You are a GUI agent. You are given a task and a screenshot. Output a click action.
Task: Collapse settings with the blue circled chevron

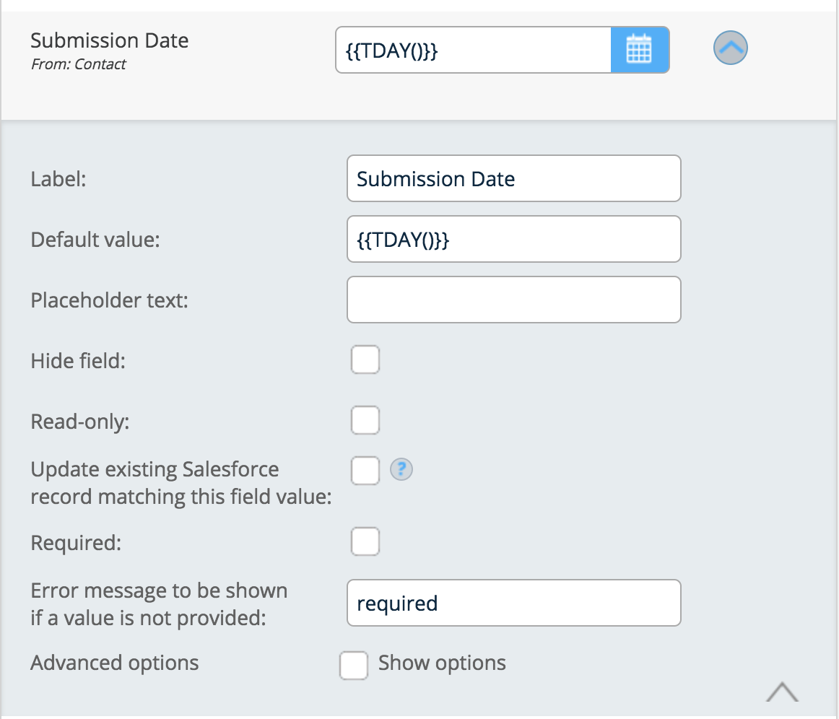click(731, 48)
